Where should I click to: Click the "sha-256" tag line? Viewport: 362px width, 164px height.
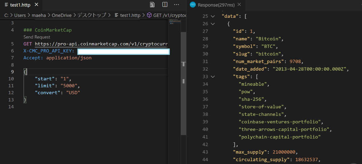[x=253, y=99]
